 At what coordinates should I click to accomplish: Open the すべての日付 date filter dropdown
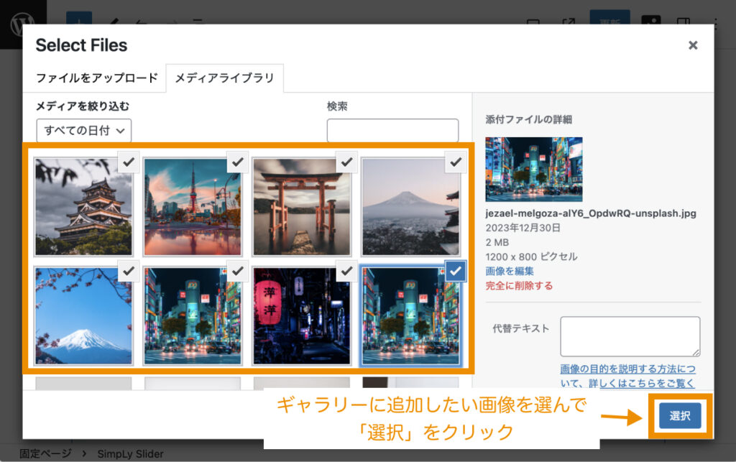[83, 131]
